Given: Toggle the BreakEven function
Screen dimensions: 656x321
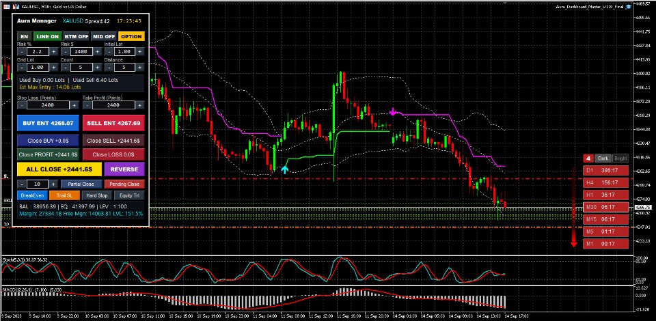Looking at the screenshot, I should coord(32,195).
